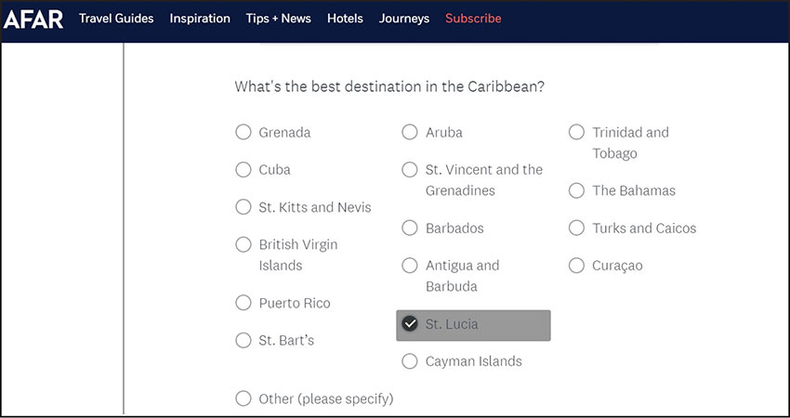Pick British Virgin Islands option
Image resolution: width=790 pixels, height=418 pixels.
pos(244,244)
